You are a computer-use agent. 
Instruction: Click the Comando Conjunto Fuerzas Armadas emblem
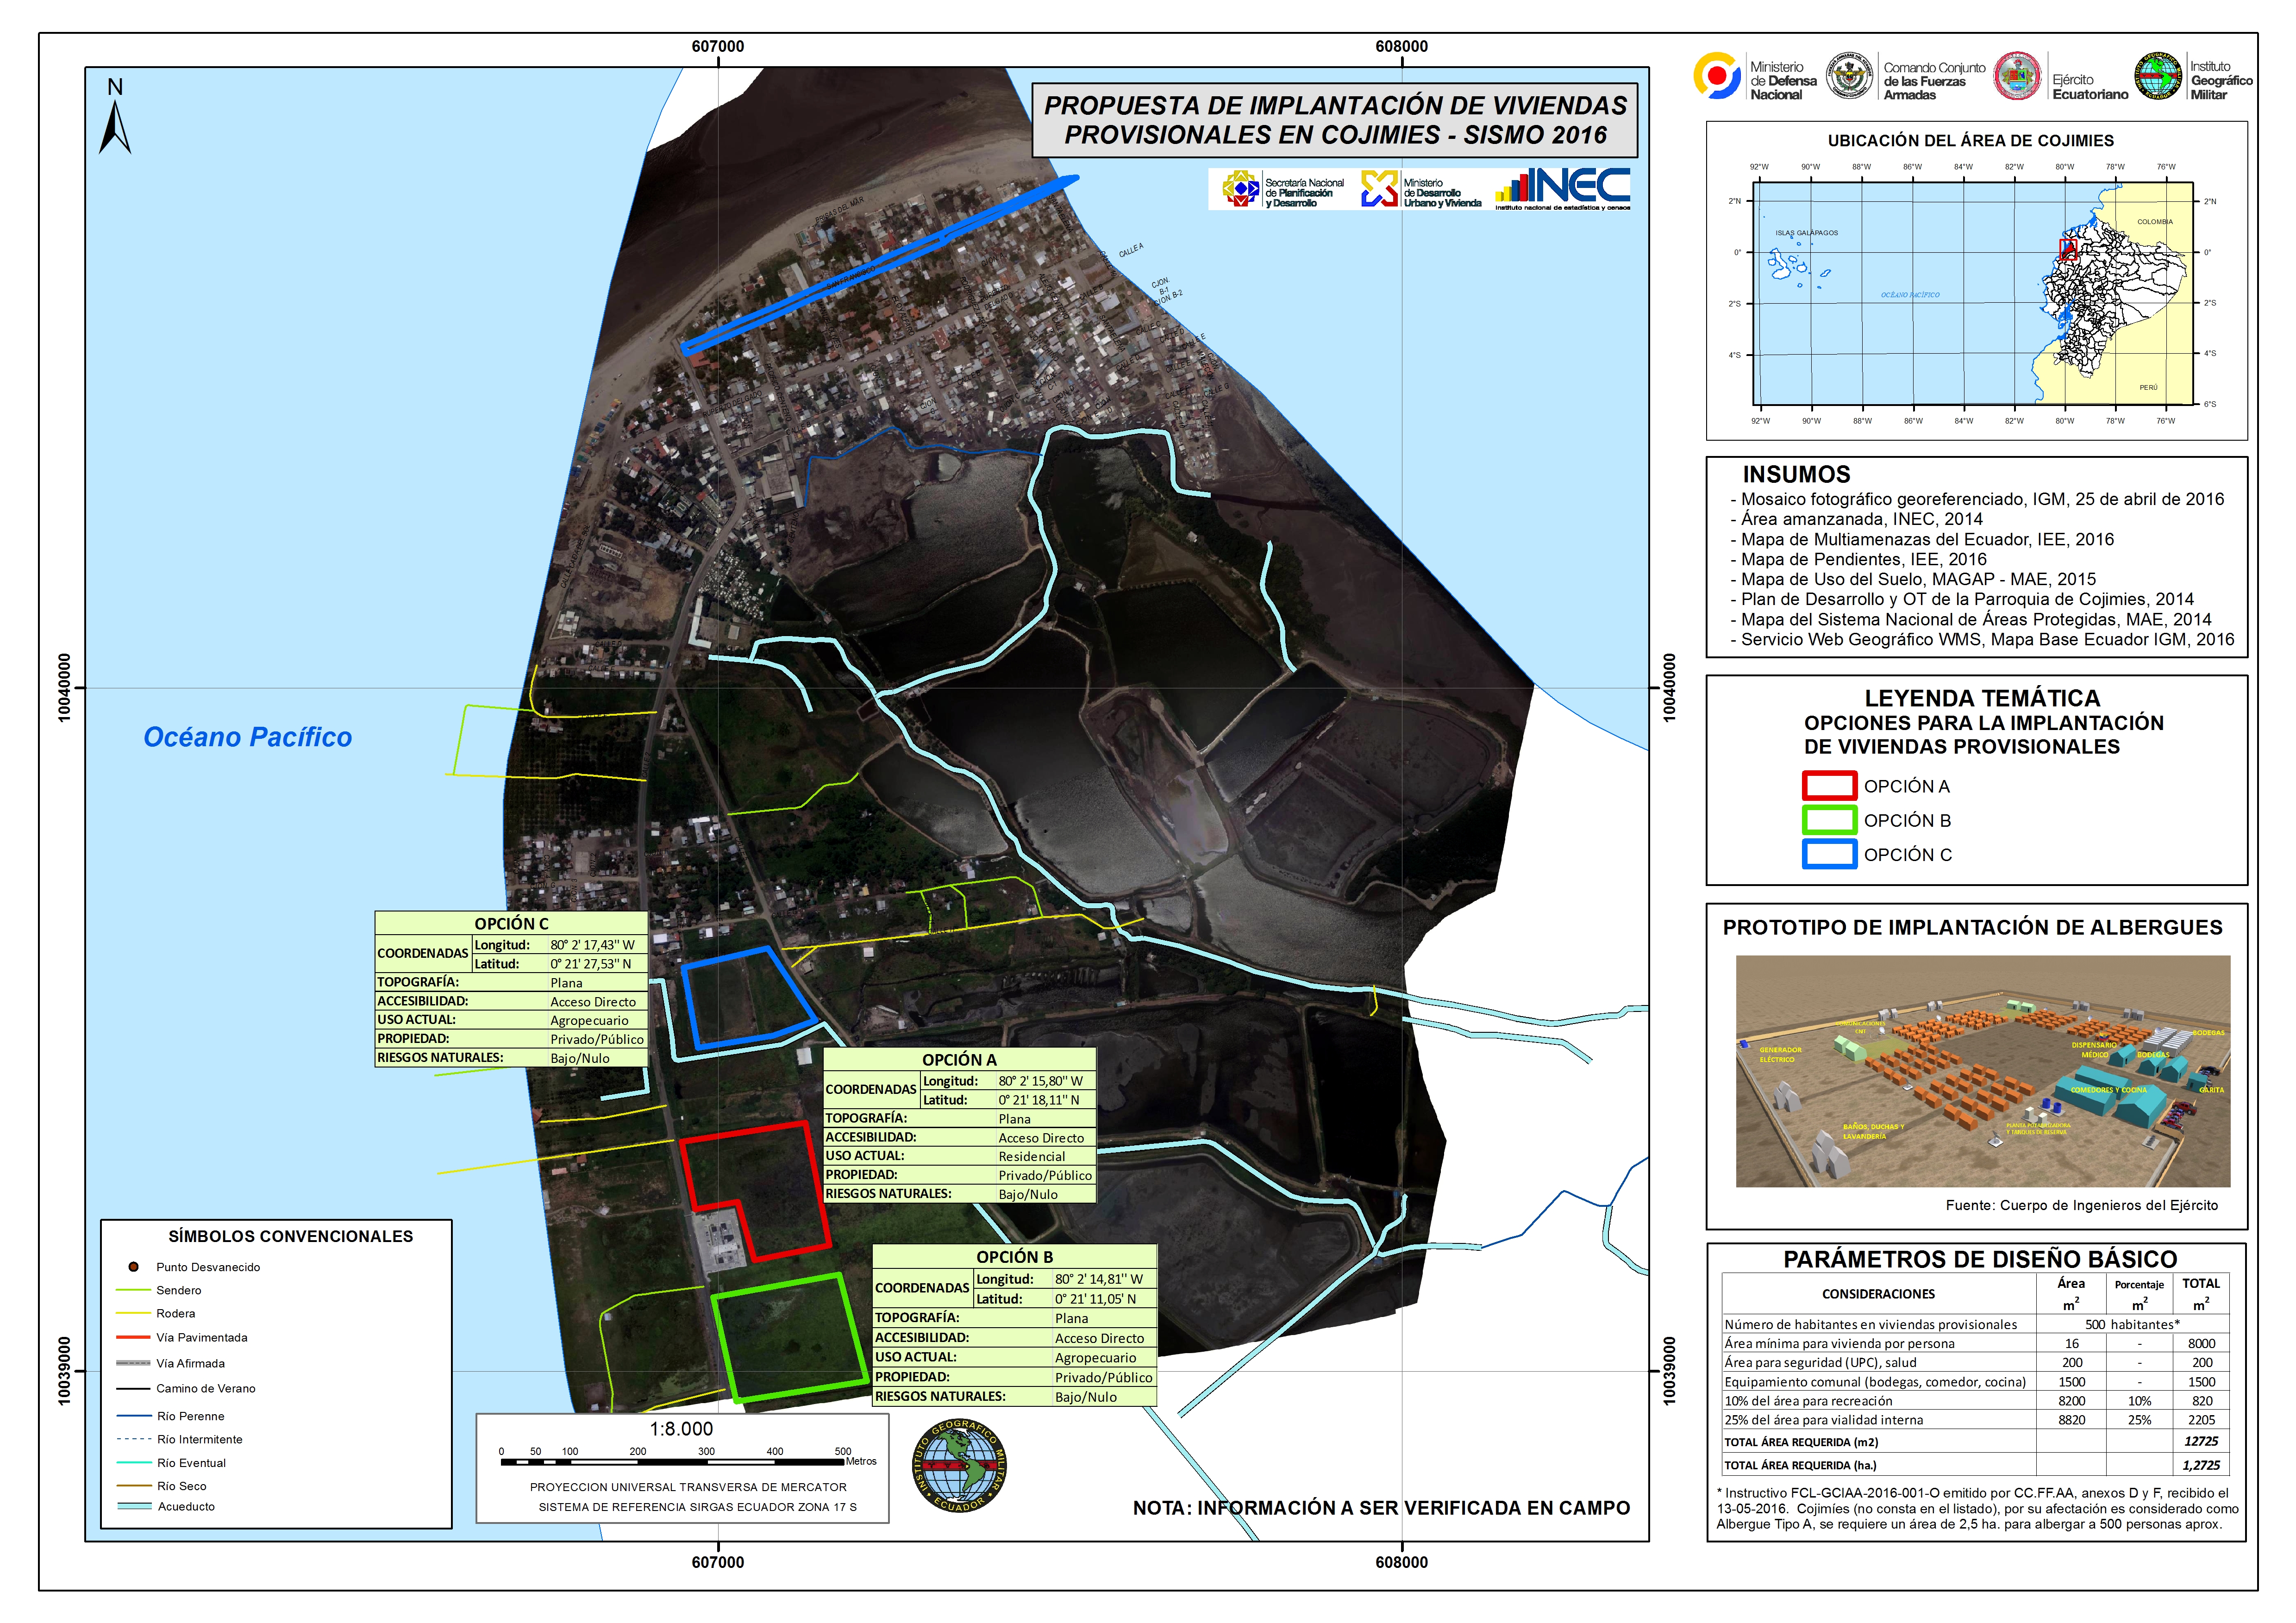(1849, 76)
